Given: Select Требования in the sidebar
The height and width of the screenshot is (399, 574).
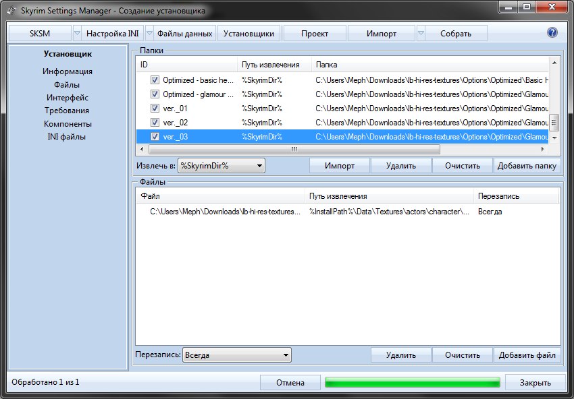Looking at the screenshot, I should 67,111.
